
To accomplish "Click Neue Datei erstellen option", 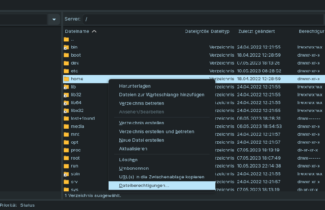I will [141, 140].
